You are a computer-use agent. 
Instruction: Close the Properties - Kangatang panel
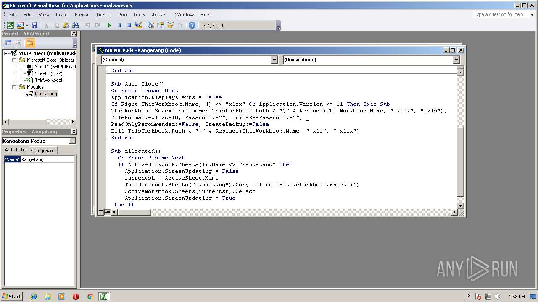pyautogui.click(x=74, y=132)
